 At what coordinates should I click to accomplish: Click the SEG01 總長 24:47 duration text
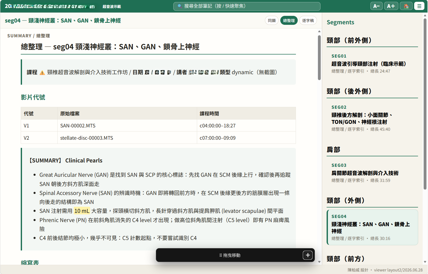coord(380,71)
